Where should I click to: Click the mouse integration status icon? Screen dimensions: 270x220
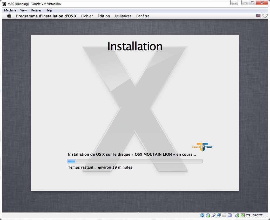pos(237,215)
